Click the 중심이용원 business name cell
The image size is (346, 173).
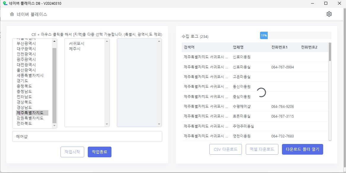point(242,97)
